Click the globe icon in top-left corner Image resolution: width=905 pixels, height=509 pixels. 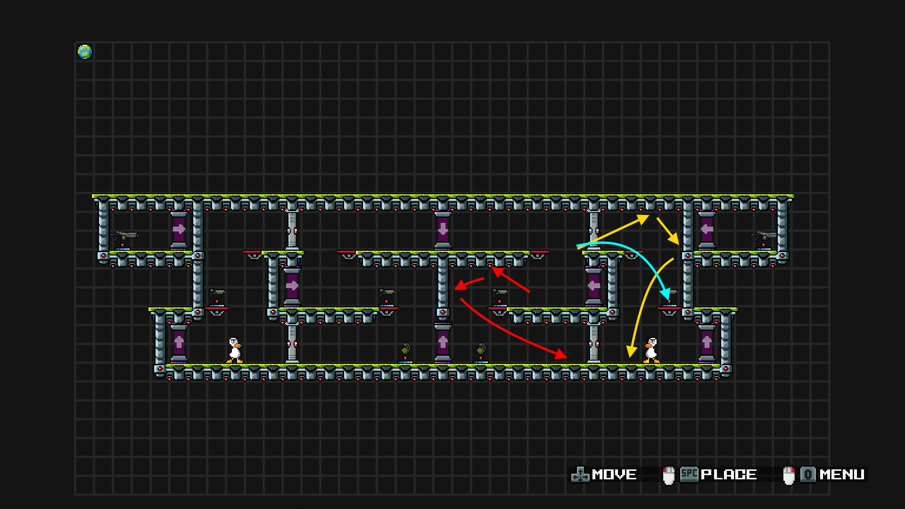click(x=85, y=52)
